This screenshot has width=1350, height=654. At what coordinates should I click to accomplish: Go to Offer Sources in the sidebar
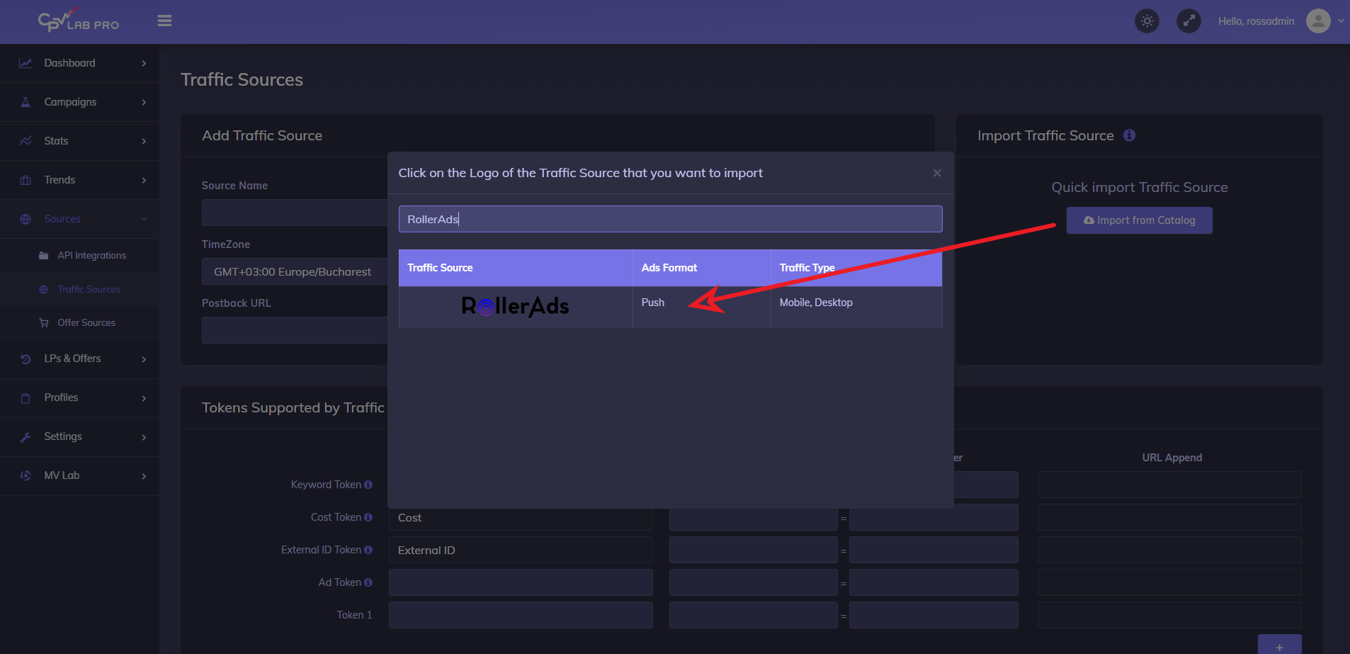click(86, 323)
